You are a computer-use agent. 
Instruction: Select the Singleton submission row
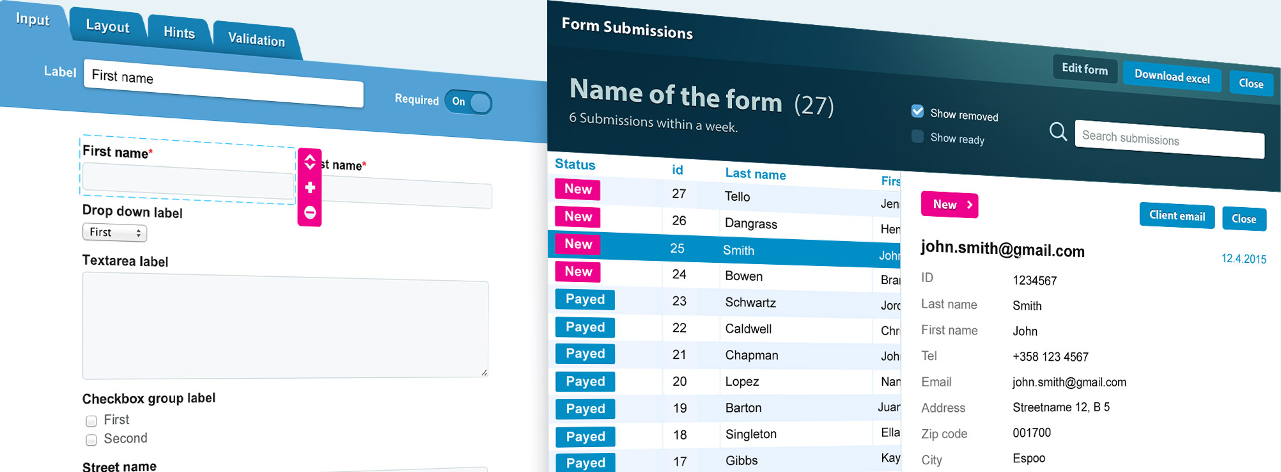[x=724, y=434]
